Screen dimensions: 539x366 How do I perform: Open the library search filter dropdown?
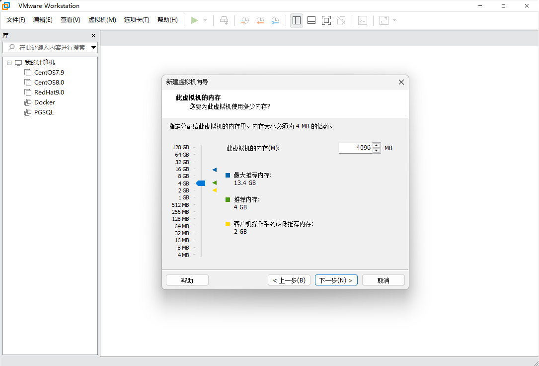[93, 47]
